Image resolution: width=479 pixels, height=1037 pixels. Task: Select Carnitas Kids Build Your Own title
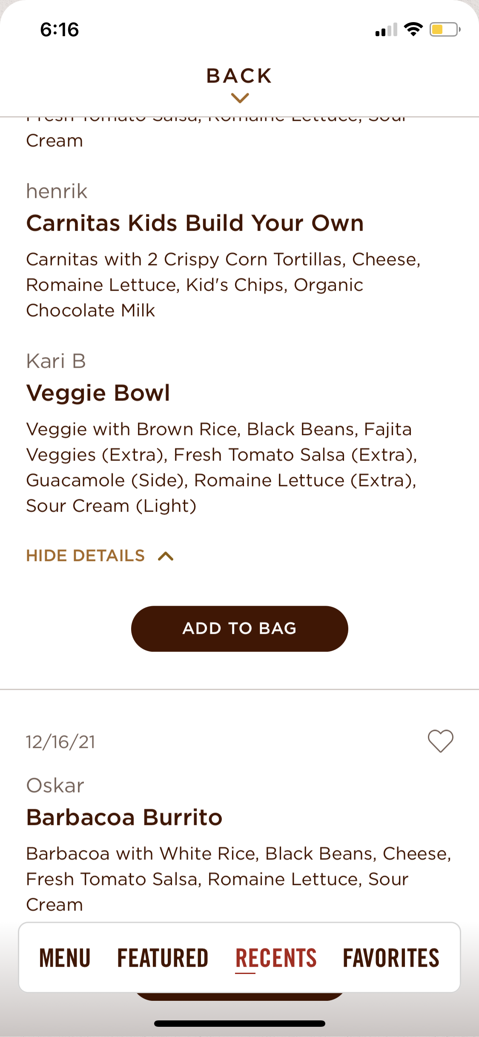point(195,223)
